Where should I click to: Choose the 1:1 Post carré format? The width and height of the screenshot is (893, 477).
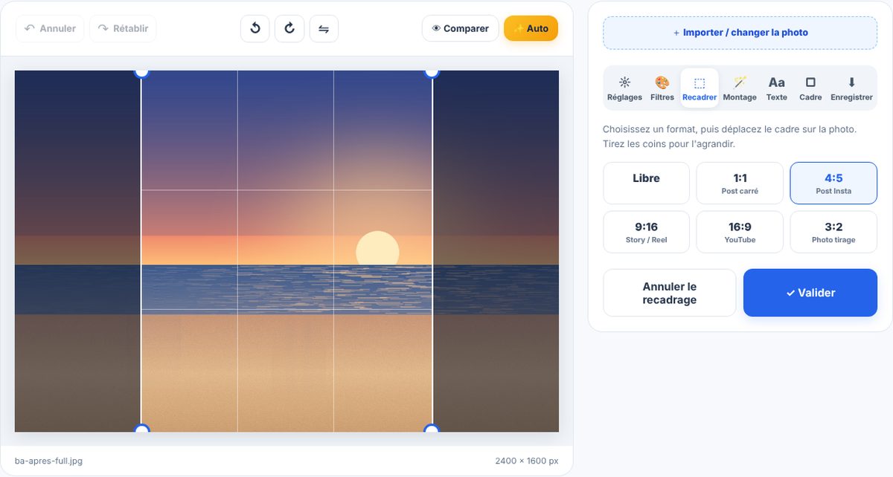point(740,183)
